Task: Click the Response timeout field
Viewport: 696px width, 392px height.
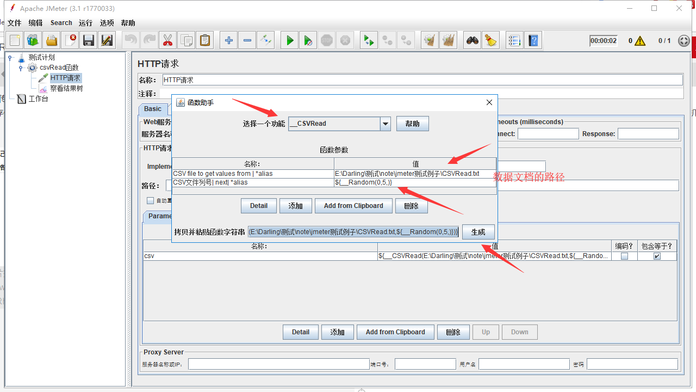Action: 648,134
